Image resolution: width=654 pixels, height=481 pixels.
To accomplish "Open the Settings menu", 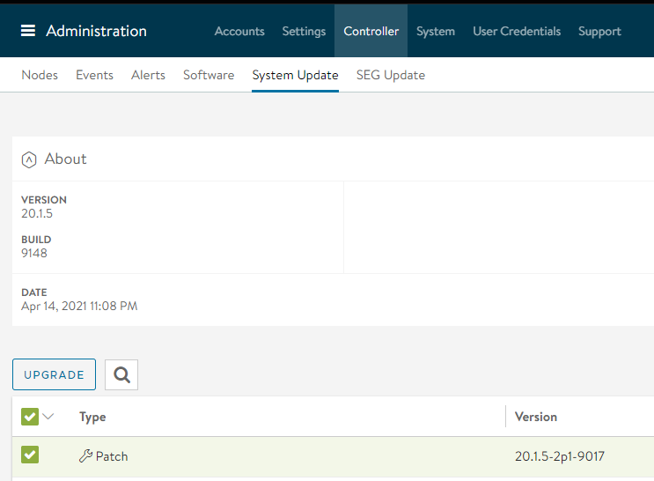I will point(304,31).
